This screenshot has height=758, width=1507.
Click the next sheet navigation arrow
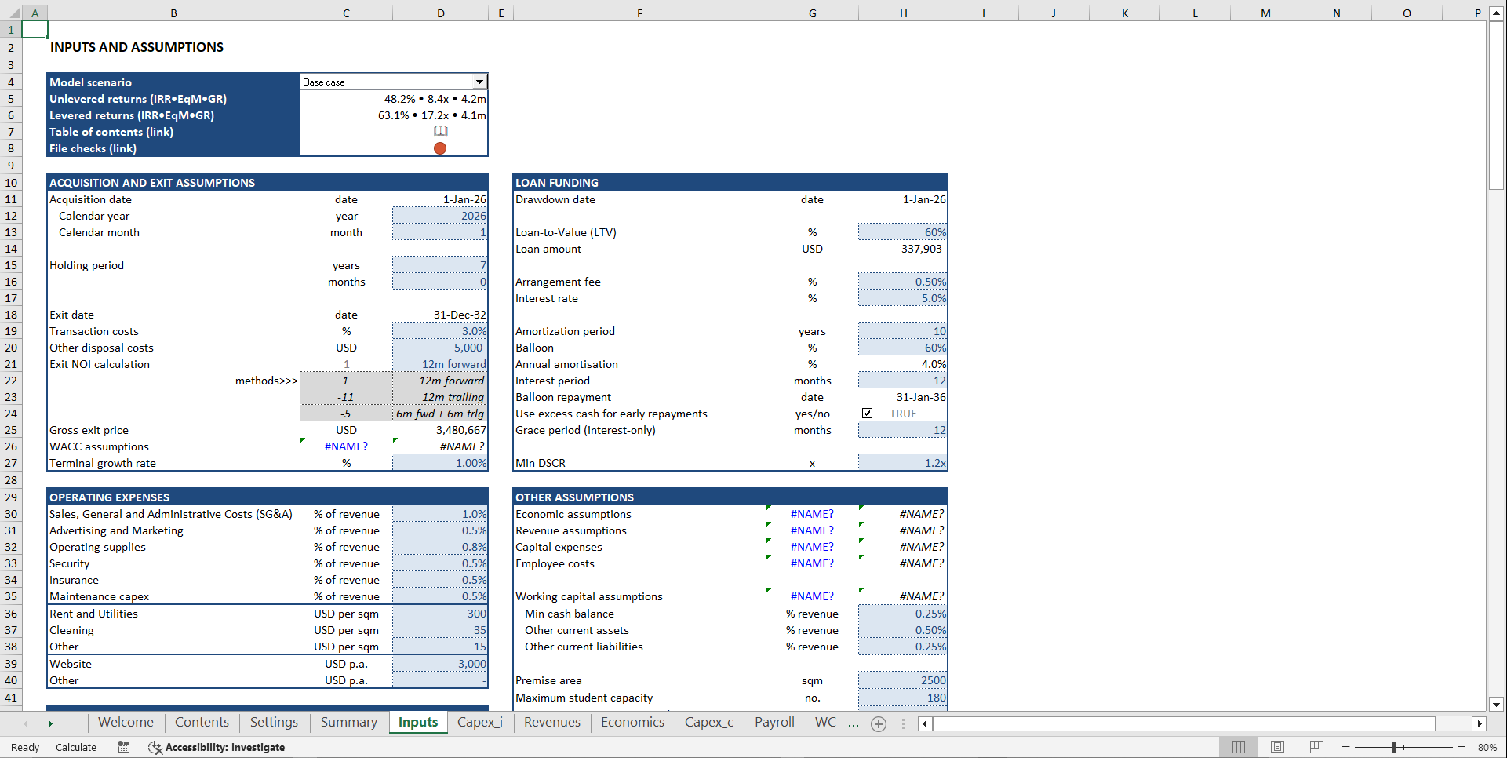coord(50,723)
